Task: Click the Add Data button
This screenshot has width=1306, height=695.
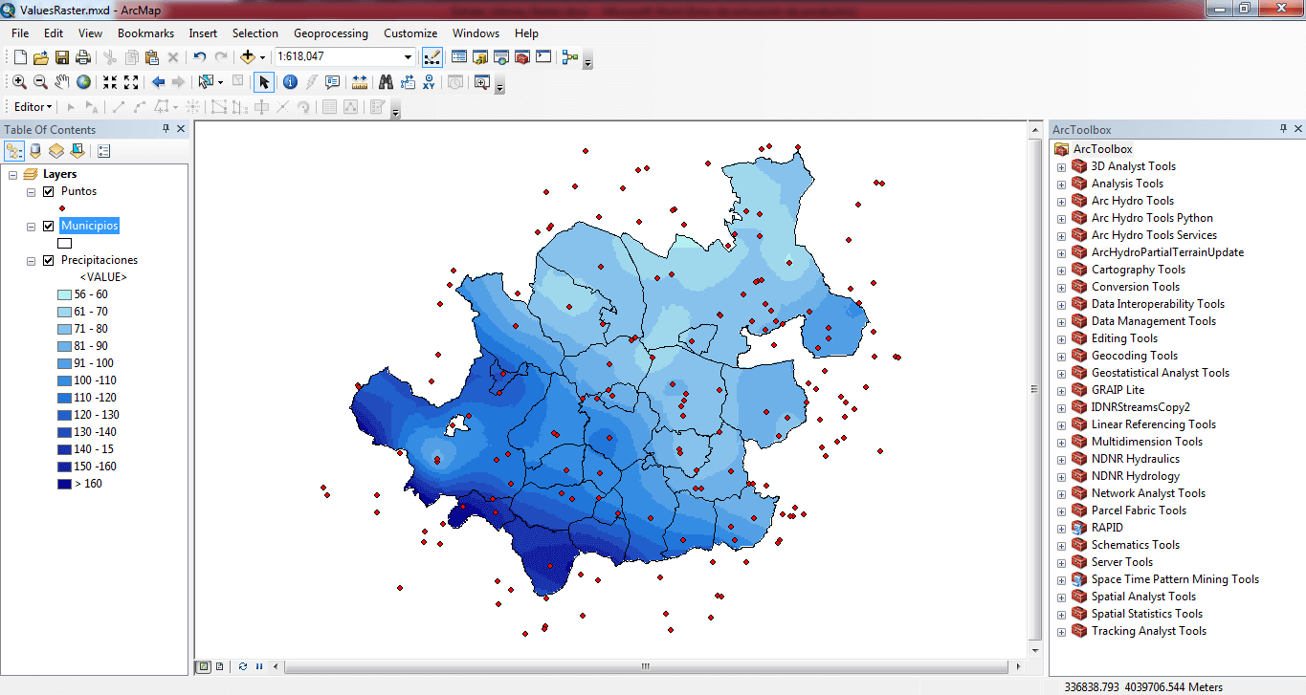Action: tap(248, 57)
